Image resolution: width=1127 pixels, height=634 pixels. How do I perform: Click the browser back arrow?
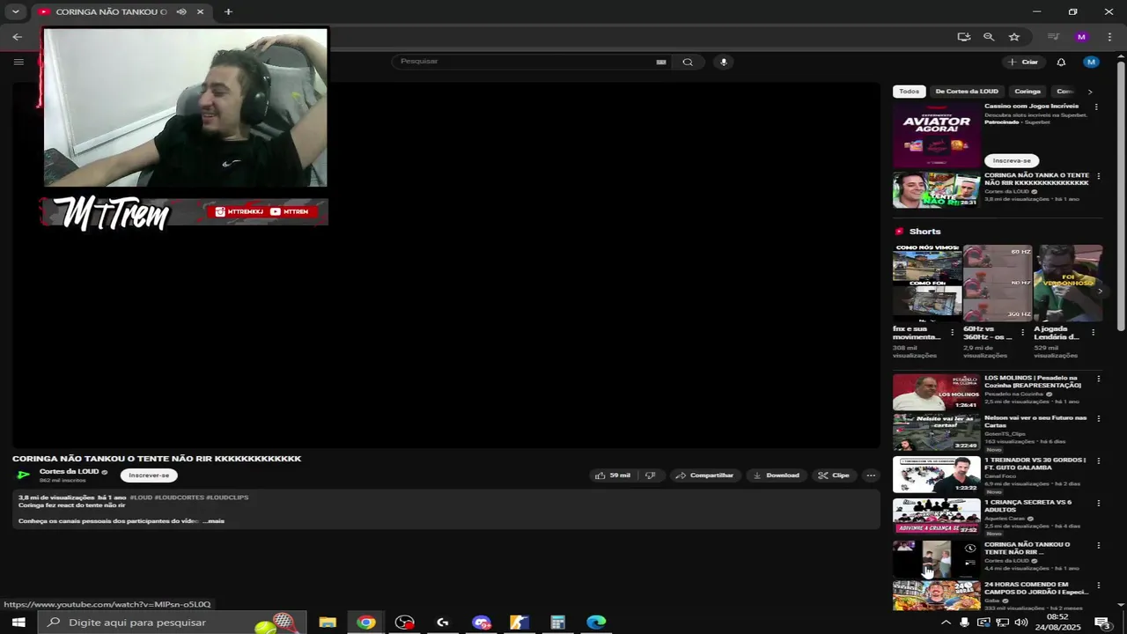(x=17, y=37)
